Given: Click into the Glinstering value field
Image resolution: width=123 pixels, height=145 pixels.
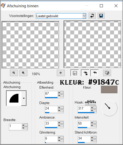Looking at the screenshot, I should tap(51, 138).
